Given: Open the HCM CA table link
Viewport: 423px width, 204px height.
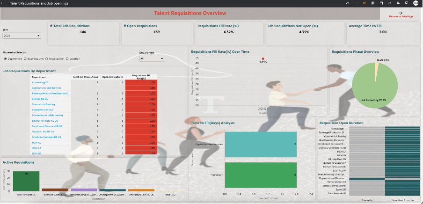Looking at the screenshot, I should tap(36, 148).
